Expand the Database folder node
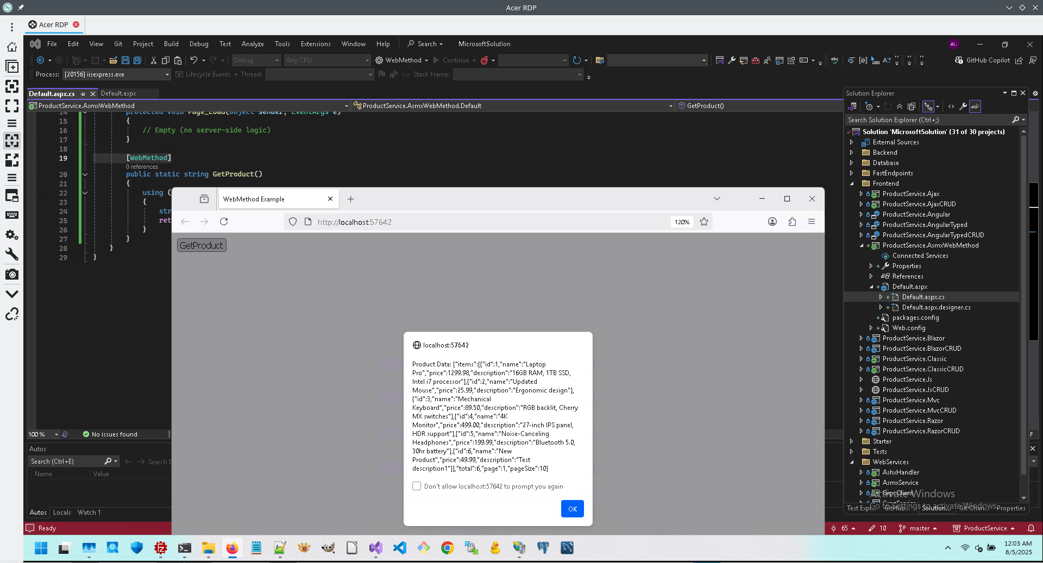The image size is (1043, 563). coord(852,163)
